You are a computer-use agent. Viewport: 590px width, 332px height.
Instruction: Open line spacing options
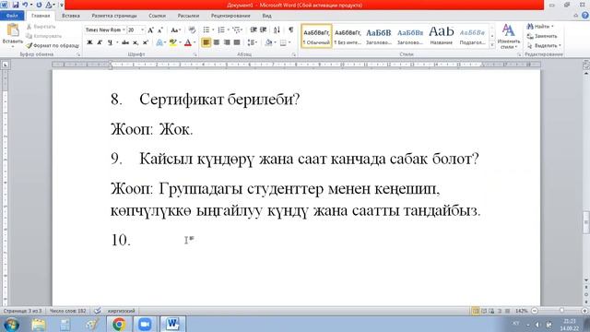click(x=252, y=42)
